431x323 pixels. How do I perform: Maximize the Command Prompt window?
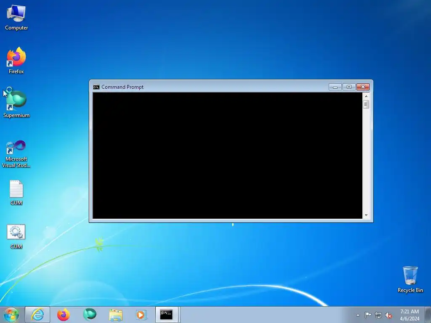click(349, 87)
